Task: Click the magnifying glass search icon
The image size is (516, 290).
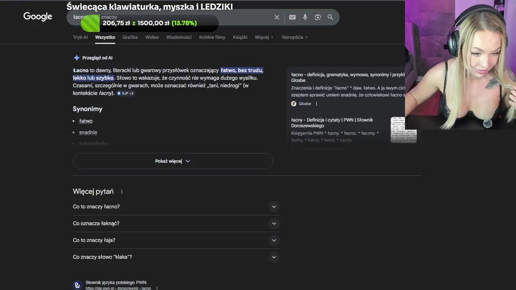Action: pyautogui.click(x=330, y=17)
